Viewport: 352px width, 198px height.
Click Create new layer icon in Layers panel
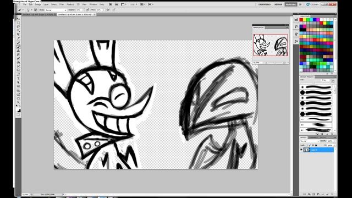point(327,194)
